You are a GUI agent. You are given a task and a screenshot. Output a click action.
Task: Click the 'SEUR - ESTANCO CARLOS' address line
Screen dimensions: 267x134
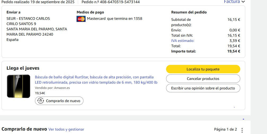pos(28,18)
